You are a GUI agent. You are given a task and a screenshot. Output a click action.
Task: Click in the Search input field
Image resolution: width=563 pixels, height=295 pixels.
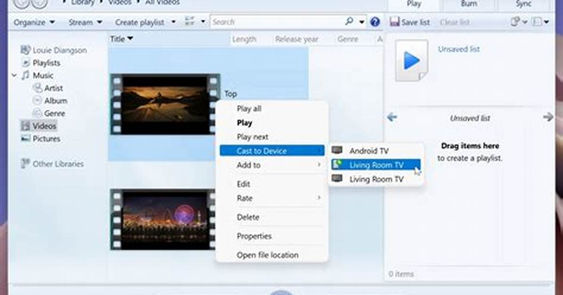point(276,22)
